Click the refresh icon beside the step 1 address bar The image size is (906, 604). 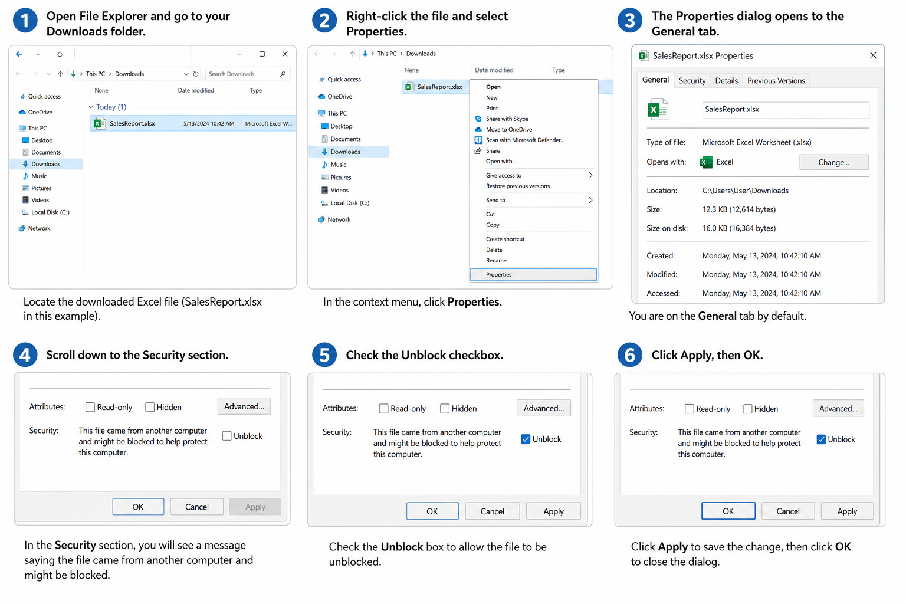pos(196,74)
